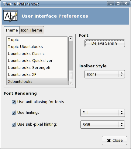Toggle Use sub-pixel hinting checkbox
The width and height of the screenshot is (131, 149).
tap(14, 124)
